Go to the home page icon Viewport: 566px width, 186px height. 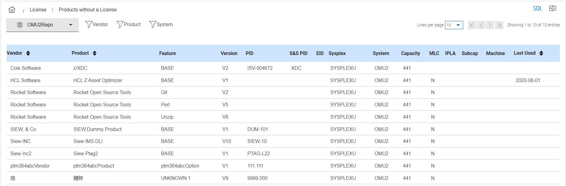coord(12,10)
